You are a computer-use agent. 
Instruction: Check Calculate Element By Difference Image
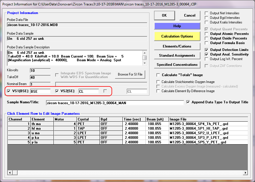tap(158, 91)
